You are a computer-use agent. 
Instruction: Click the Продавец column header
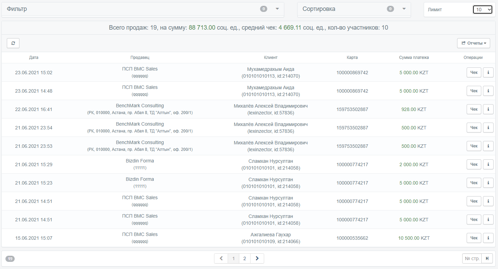click(x=140, y=58)
